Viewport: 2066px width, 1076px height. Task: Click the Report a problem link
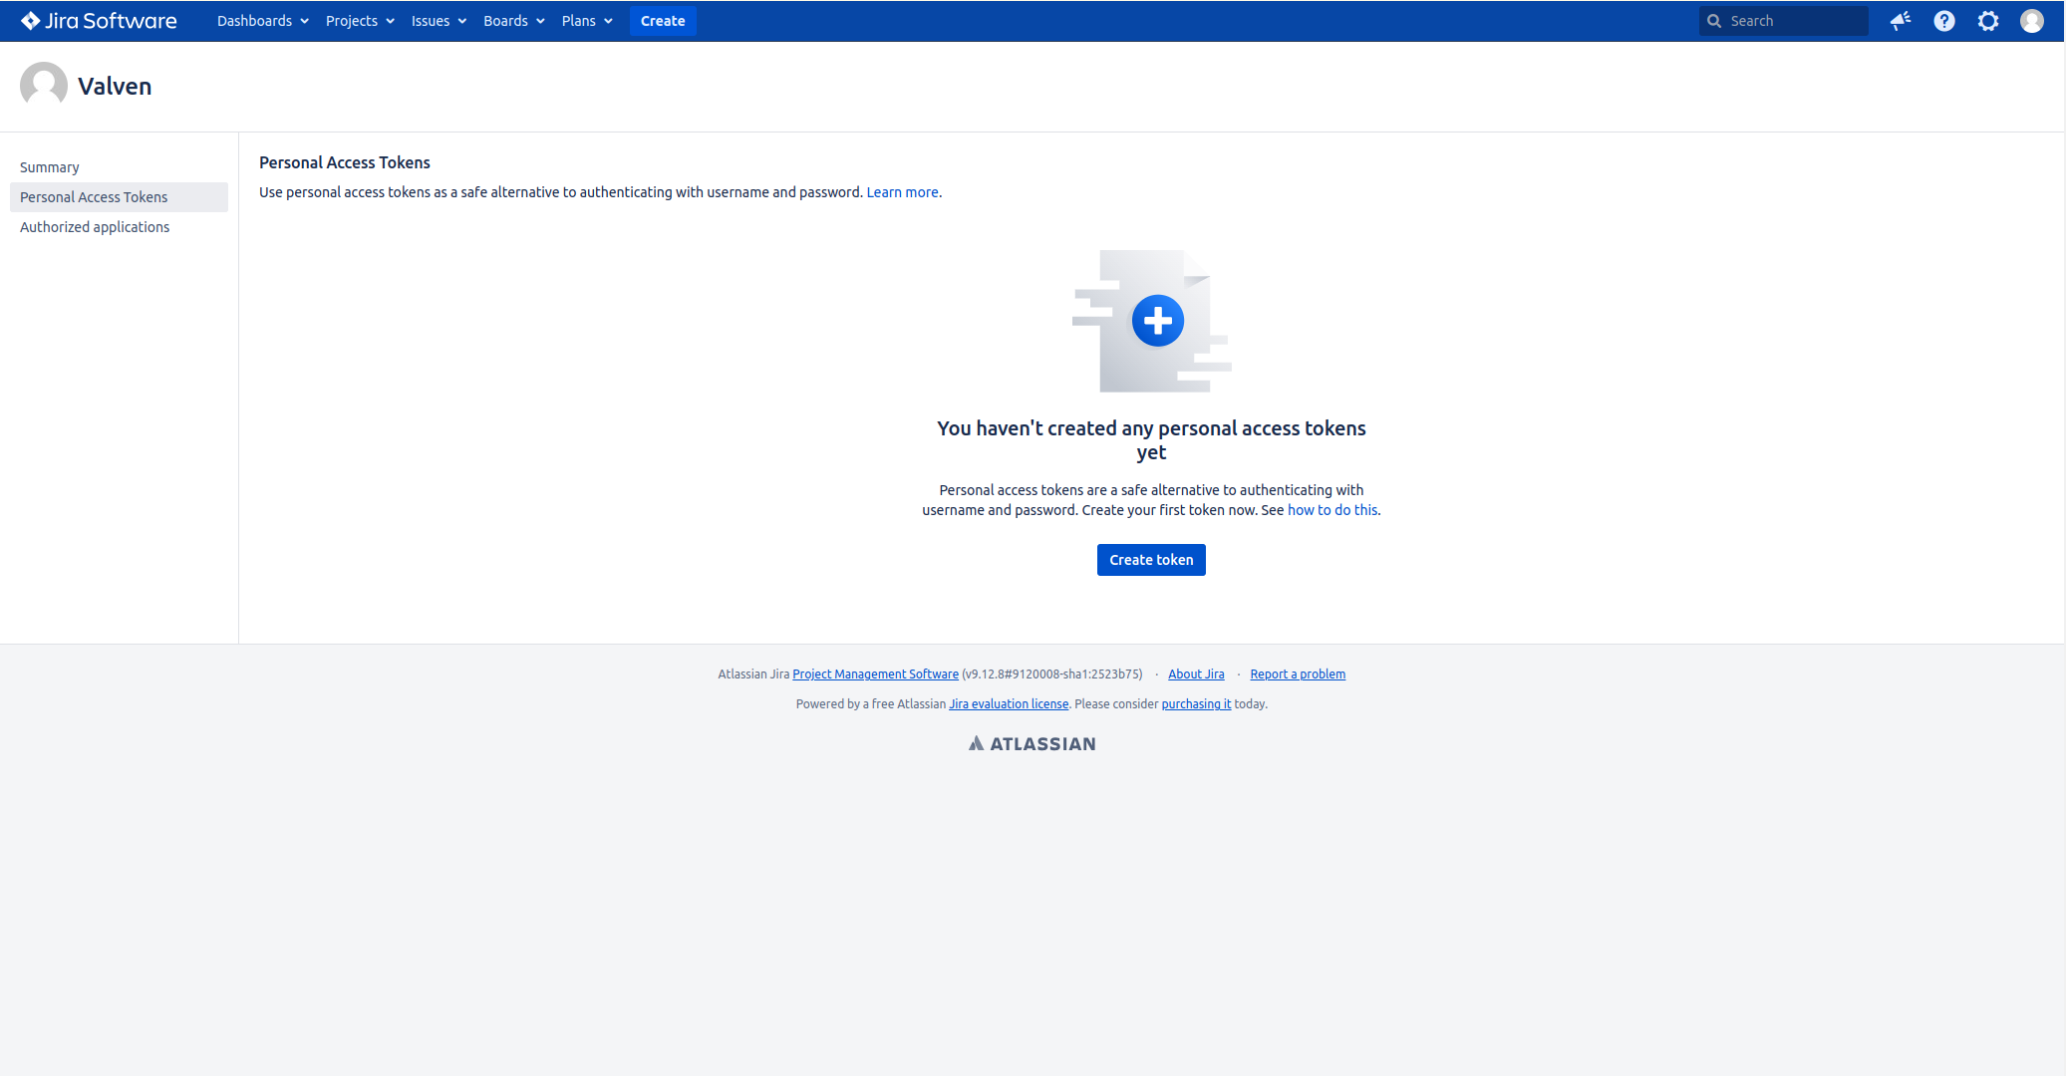(1298, 674)
